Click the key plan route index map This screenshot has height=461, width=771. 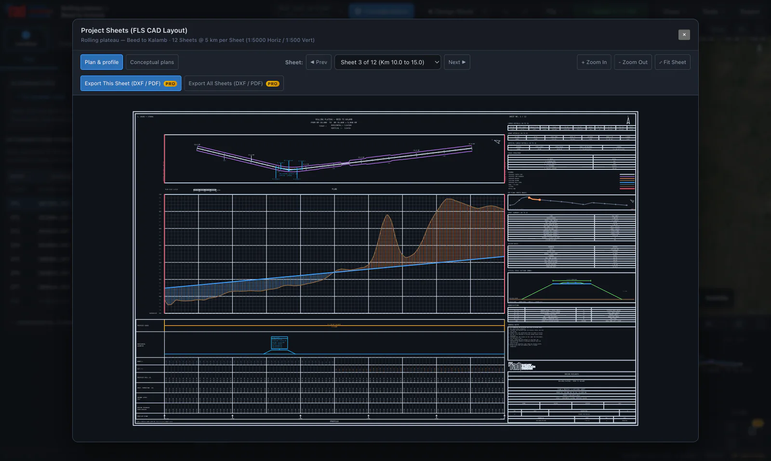[572, 202]
